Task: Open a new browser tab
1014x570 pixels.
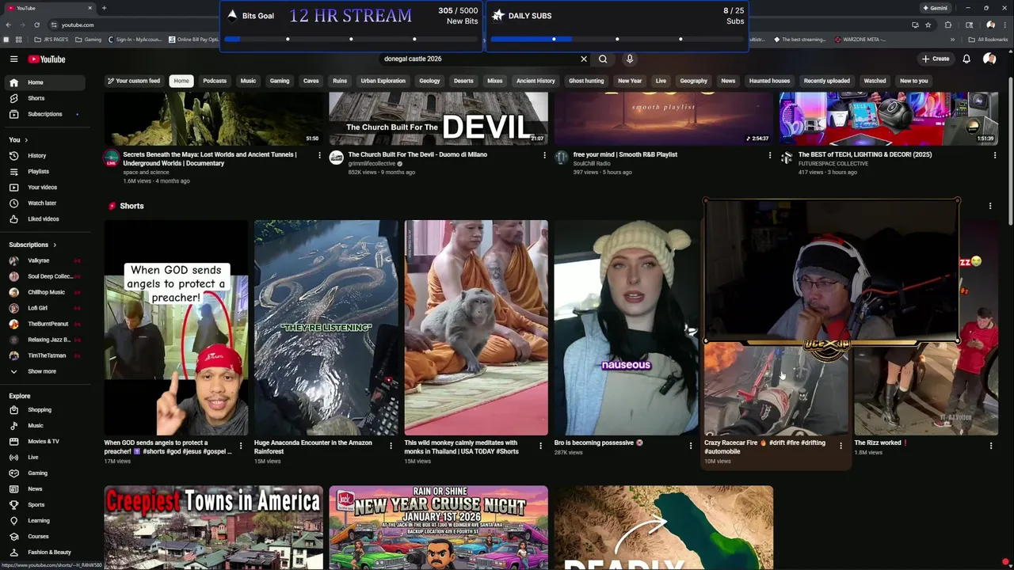Action: [x=104, y=8]
